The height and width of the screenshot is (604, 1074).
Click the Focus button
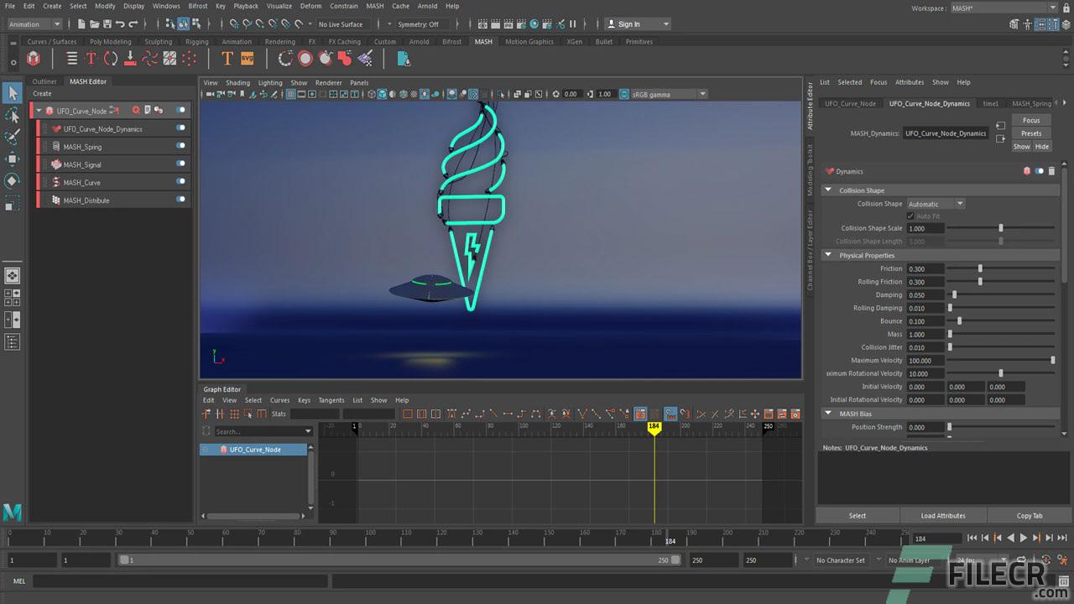(x=1031, y=120)
